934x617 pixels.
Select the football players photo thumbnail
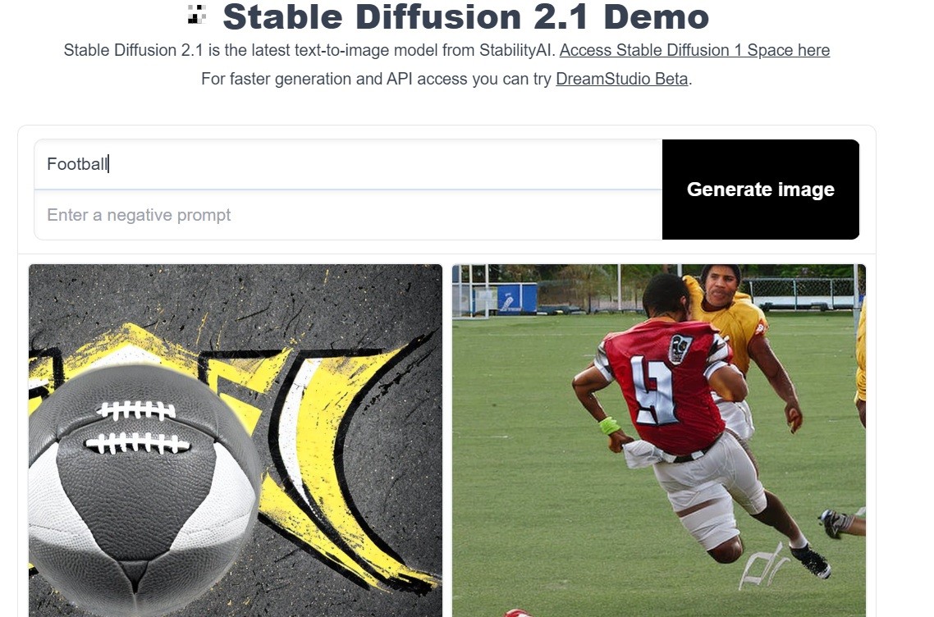[x=659, y=441]
